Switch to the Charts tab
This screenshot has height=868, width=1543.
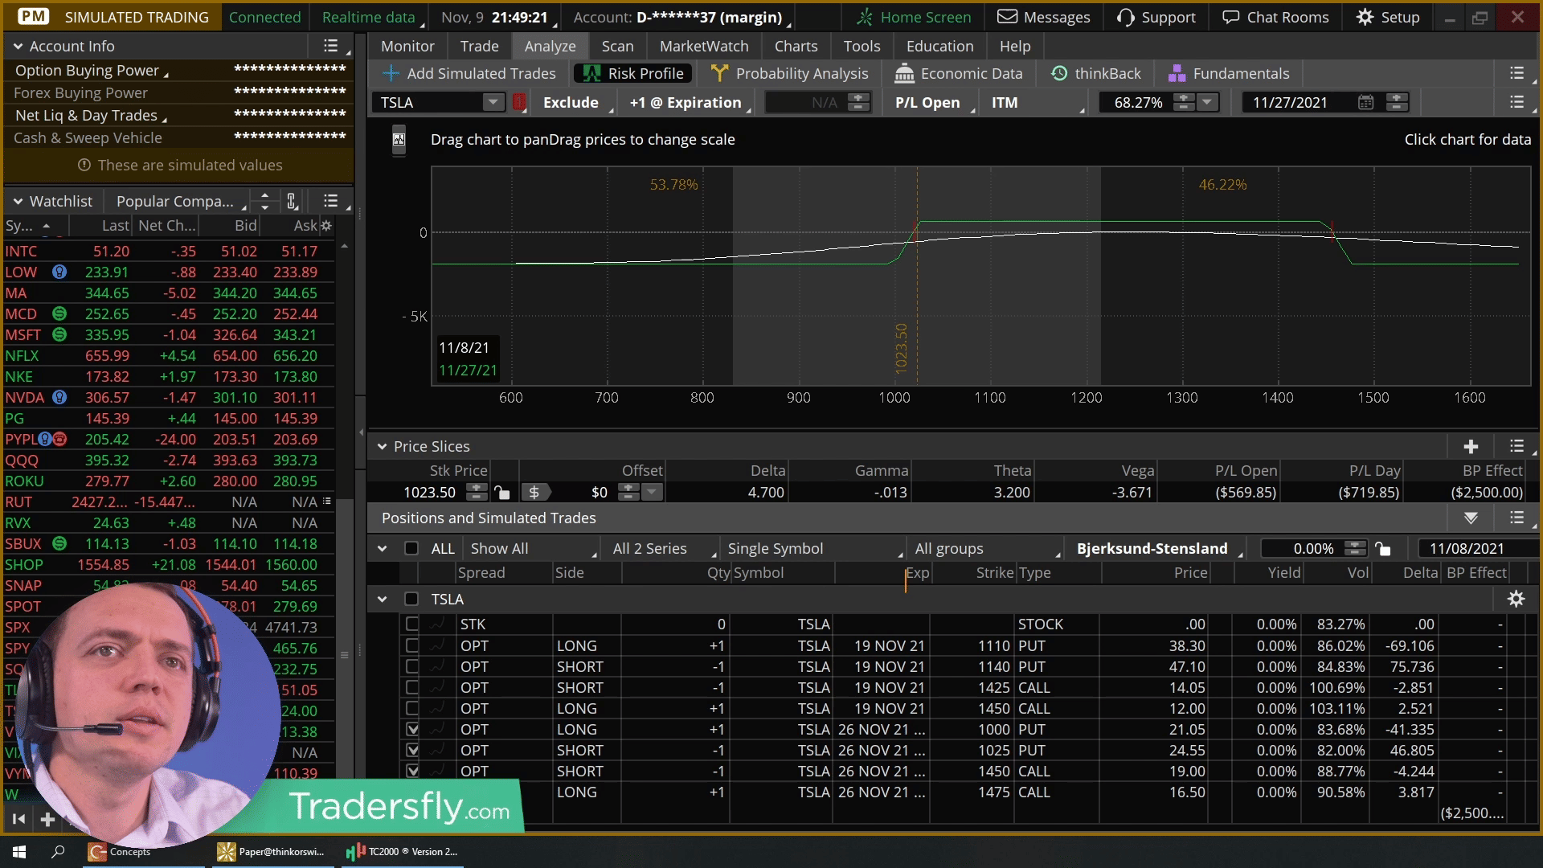(x=796, y=46)
